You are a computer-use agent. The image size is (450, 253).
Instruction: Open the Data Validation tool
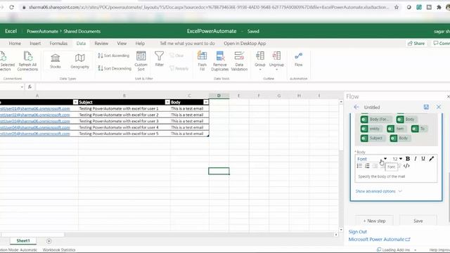pyautogui.click(x=239, y=61)
